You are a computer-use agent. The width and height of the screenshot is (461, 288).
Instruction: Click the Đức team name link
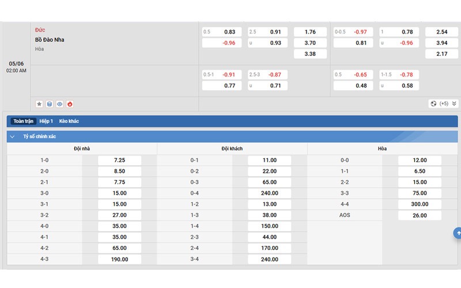(40, 30)
